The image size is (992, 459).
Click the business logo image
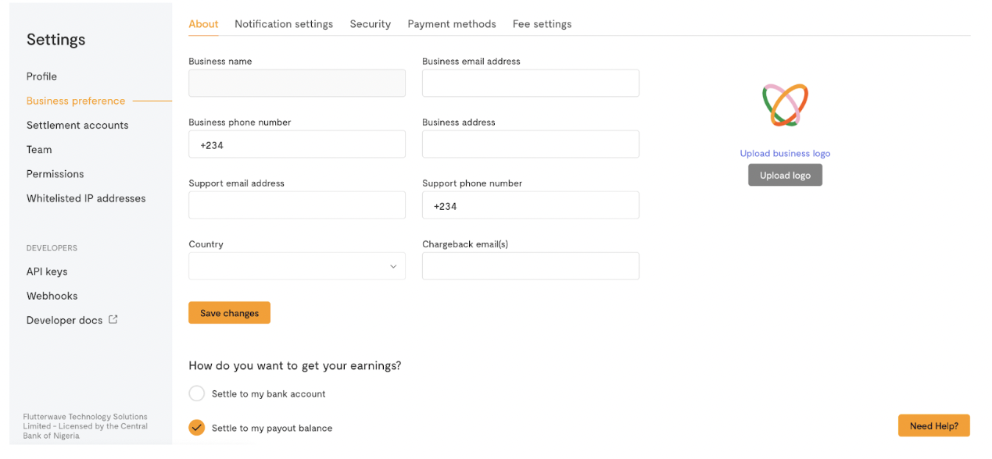point(785,105)
